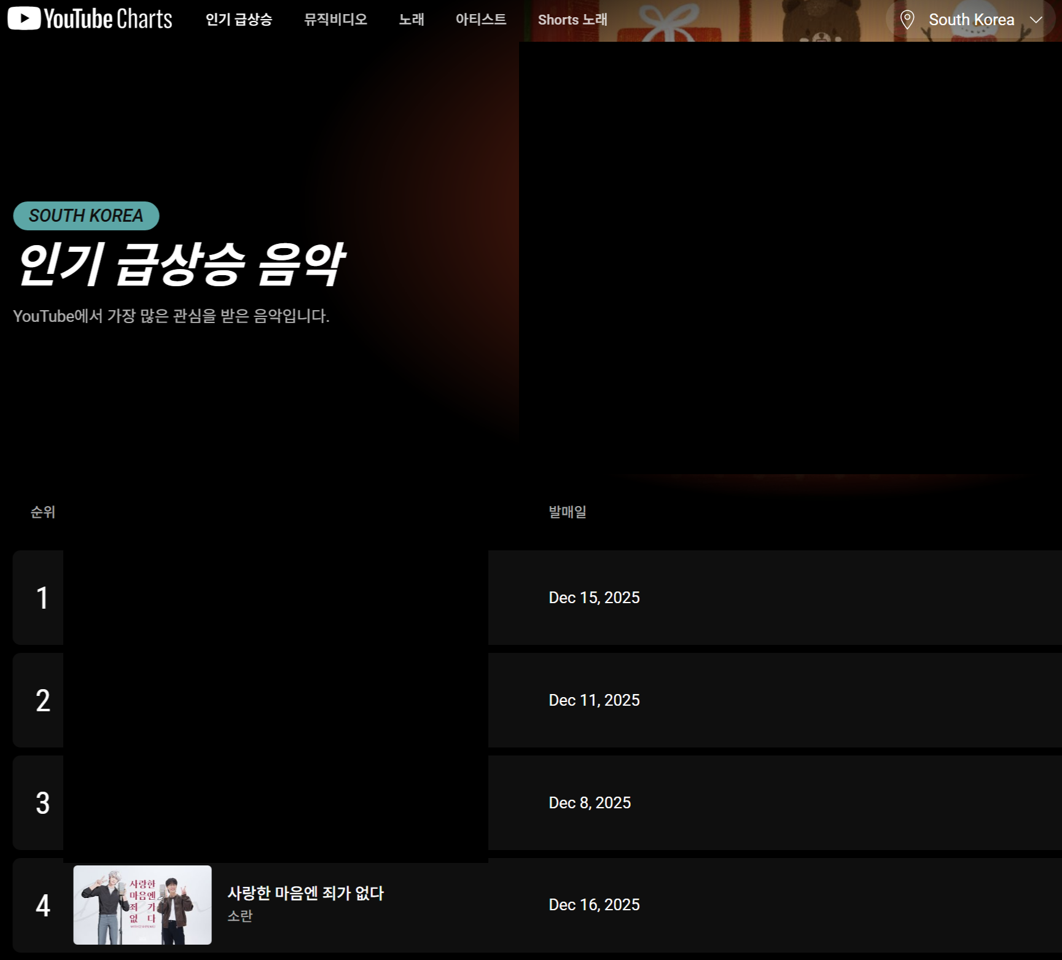Switch to the 인기 급상승 tab
Viewport: 1062px width, 960px height.
pyautogui.click(x=238, y=20)
